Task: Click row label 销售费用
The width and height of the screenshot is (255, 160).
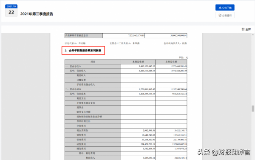Action: coord(81,135)
